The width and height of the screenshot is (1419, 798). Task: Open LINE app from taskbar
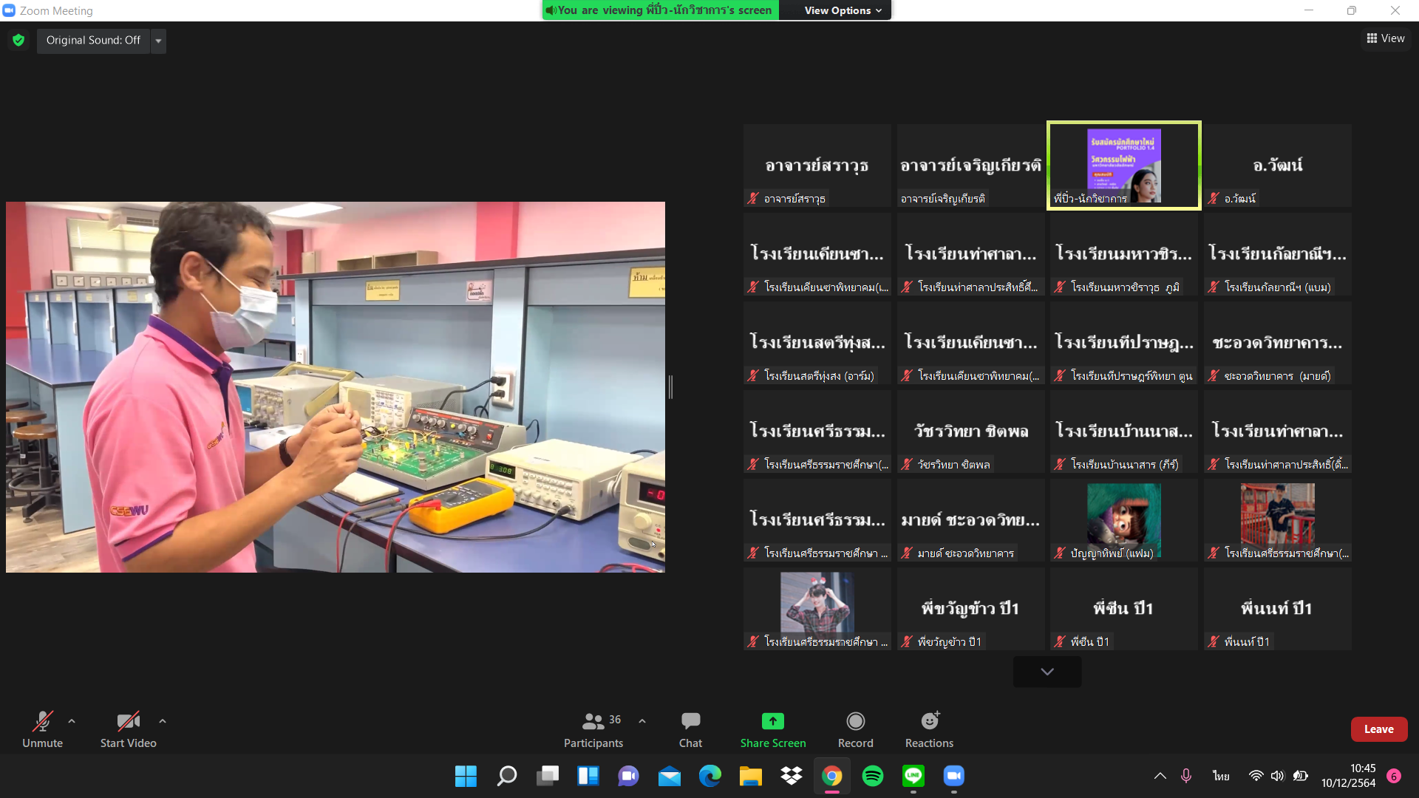(913, 776)
